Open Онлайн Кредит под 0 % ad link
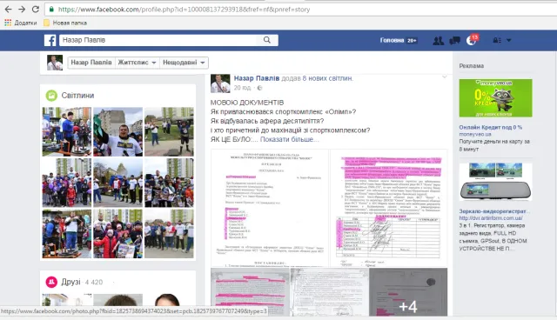The height and width of the screenshot is (320, 557). click(490, 127)
